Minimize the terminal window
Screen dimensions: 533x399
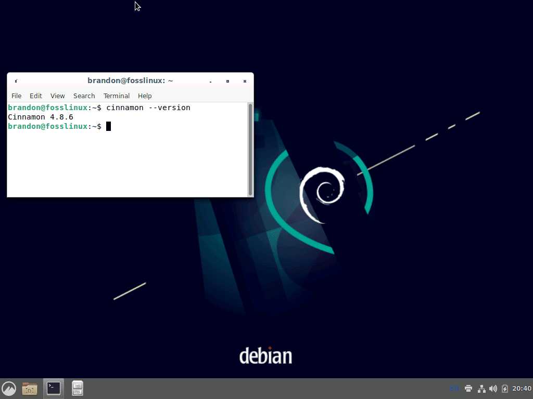coord(211,82)
